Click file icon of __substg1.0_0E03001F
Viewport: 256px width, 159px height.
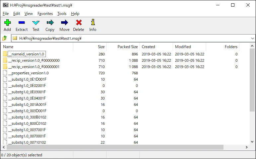pos(5,92)
